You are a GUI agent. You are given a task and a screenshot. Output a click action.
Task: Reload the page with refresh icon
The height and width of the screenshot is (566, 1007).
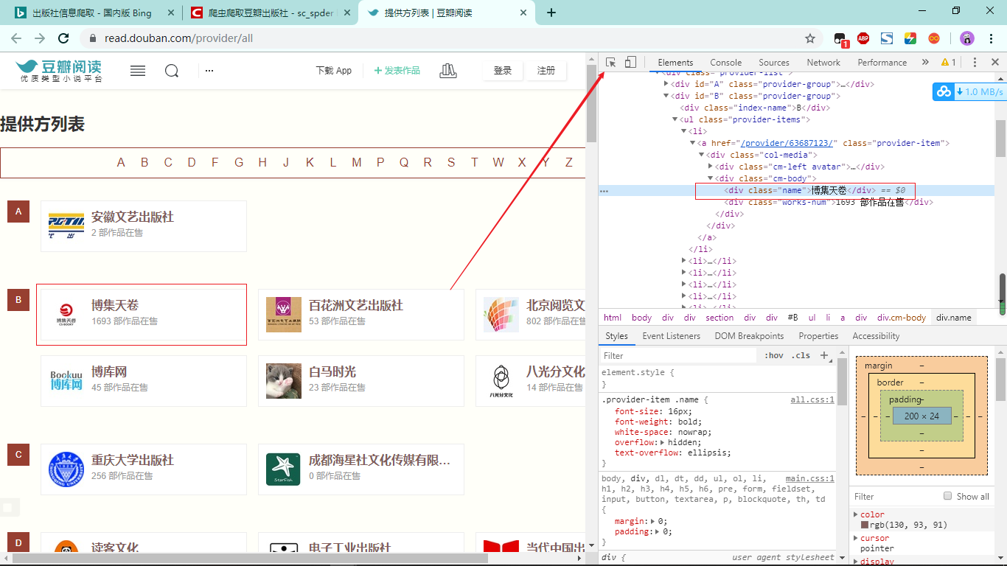pyautogui.click(x=63, y=38)
